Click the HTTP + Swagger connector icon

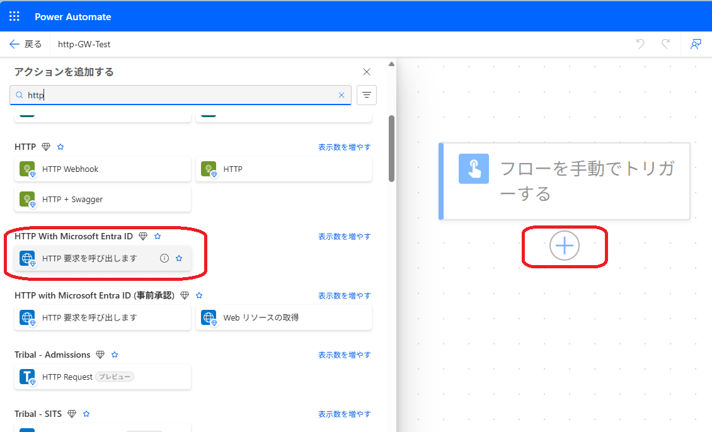(27, 199)
